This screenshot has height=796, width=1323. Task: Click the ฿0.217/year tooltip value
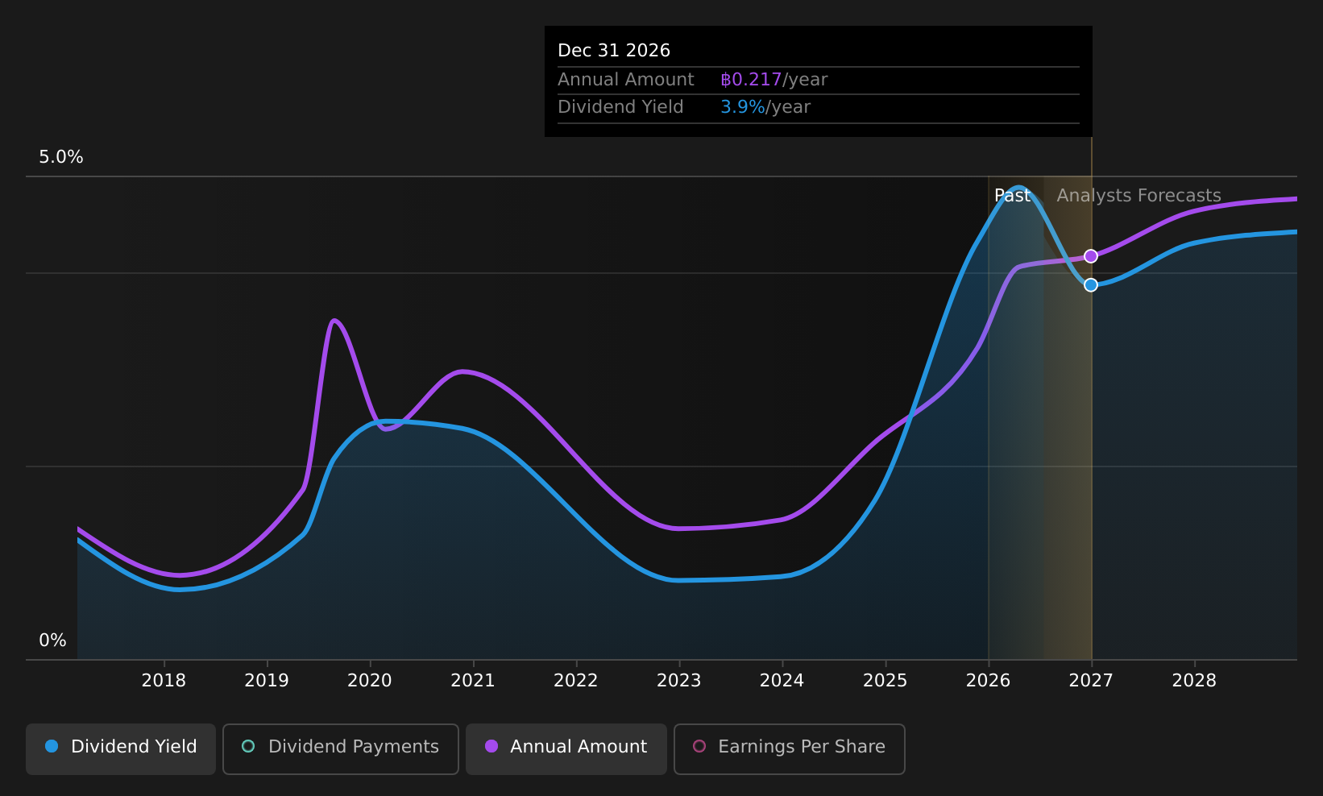pos(773,80)
